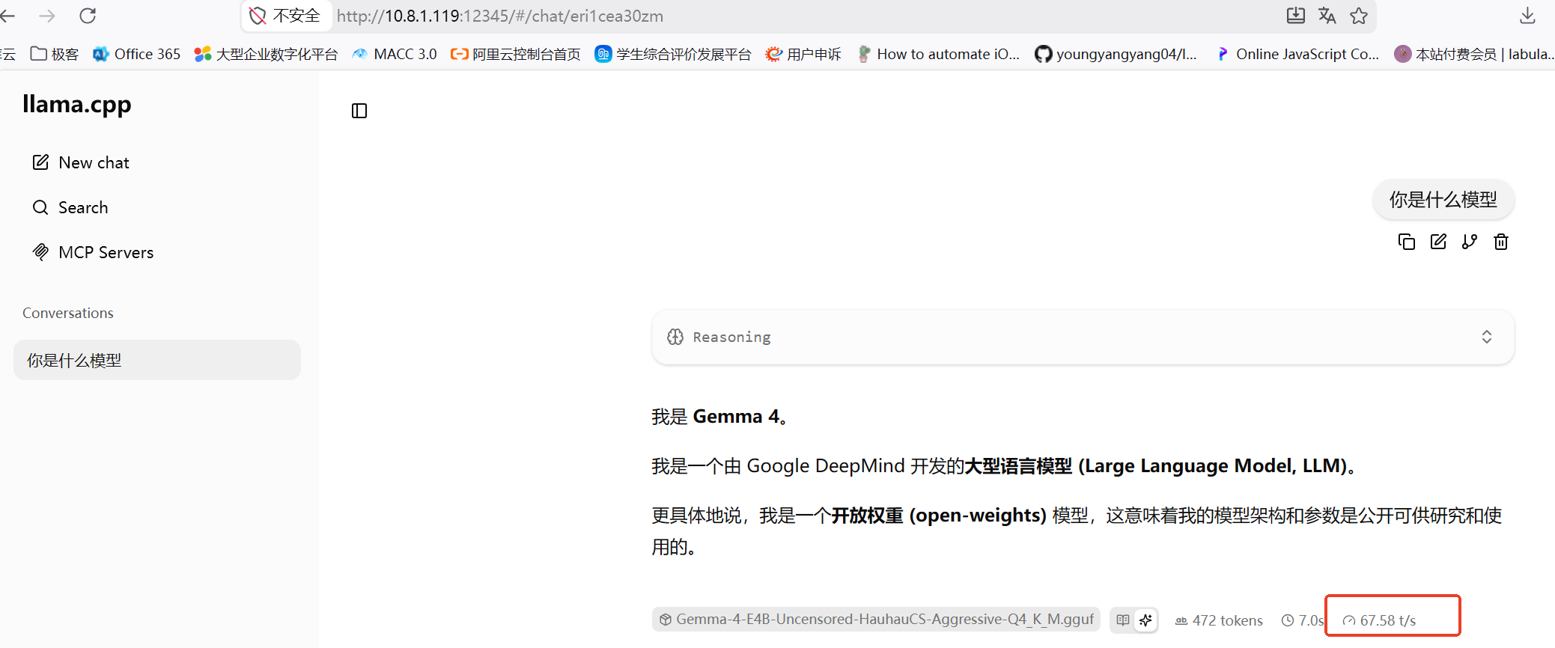Viewport: 1555px width, 648px height.
Task: Branch the conversation using the fork icon
Action: pos(1469,242)
